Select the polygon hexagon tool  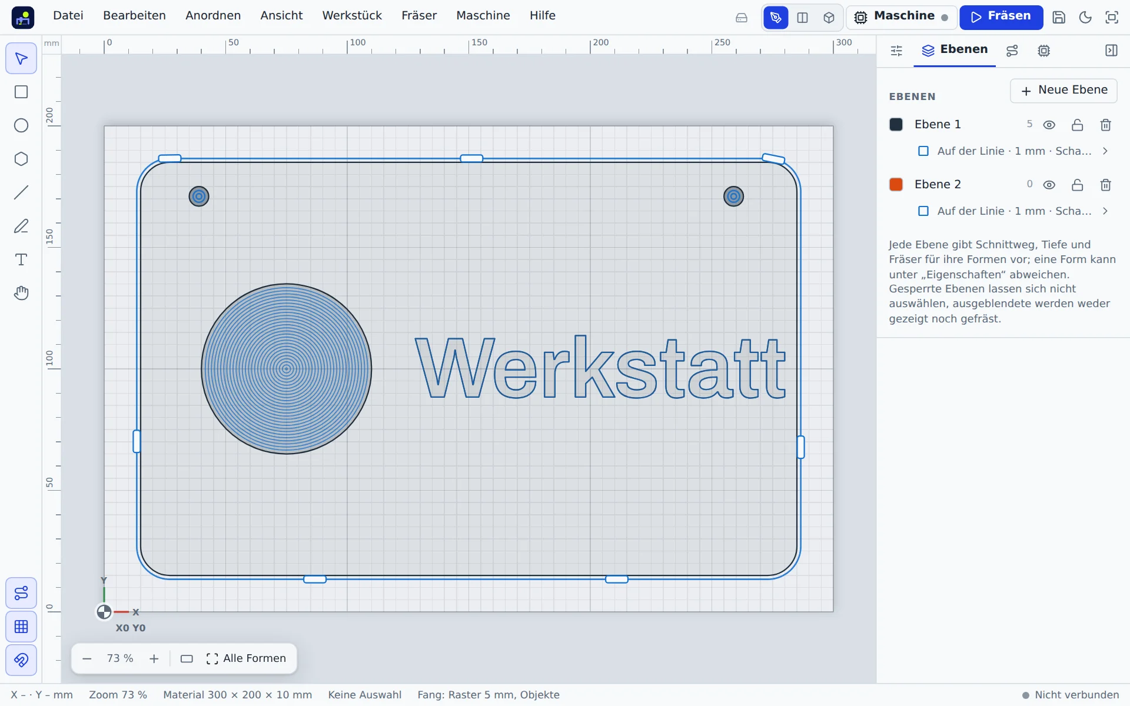21,159
